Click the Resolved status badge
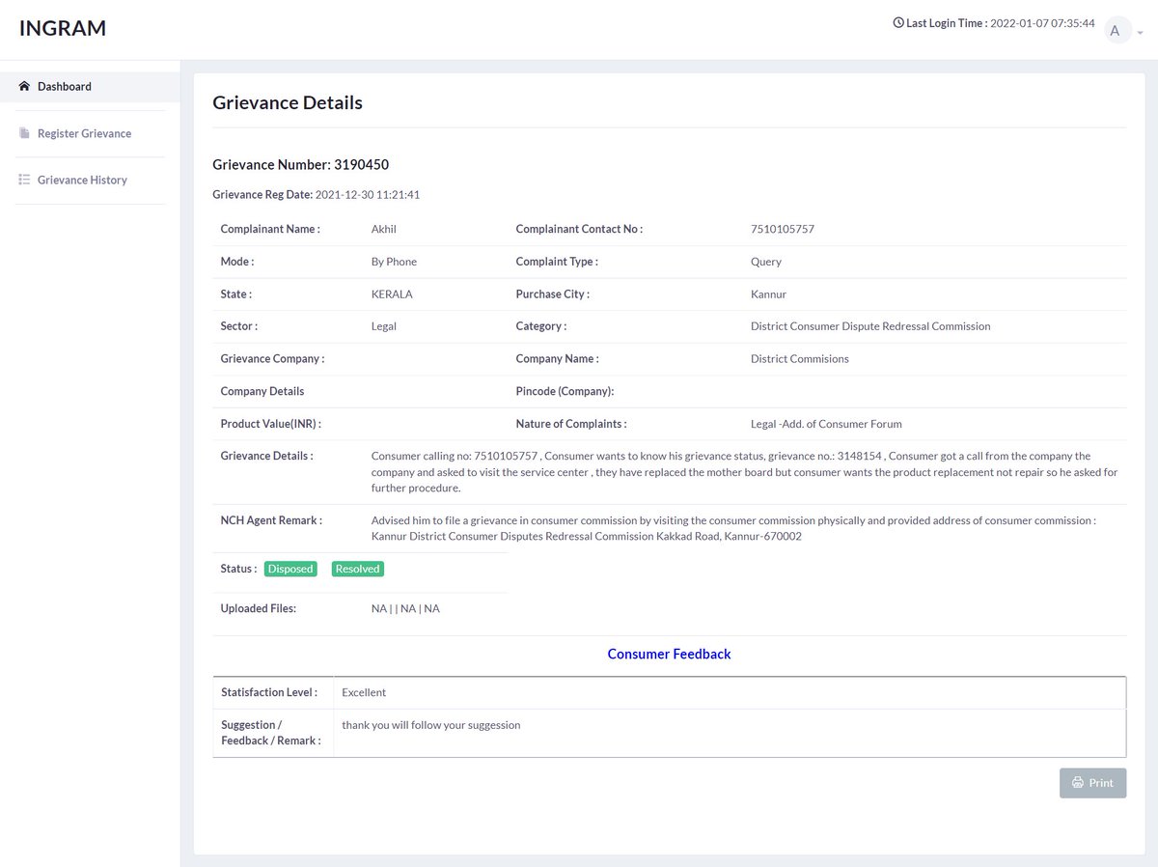This screenshot has height=867, width=1158. [357, 569]
